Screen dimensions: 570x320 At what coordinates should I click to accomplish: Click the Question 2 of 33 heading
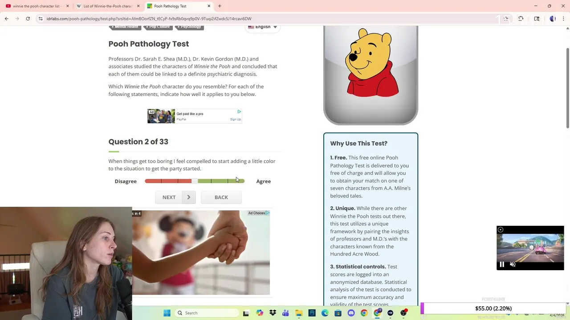138,142
